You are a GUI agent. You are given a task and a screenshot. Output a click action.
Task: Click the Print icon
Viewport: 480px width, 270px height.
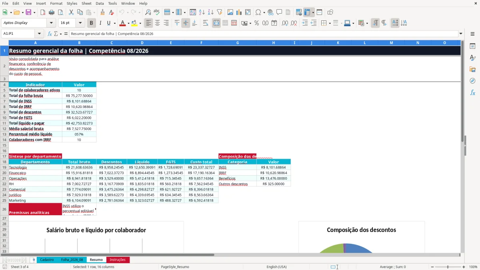click(51, 12)
